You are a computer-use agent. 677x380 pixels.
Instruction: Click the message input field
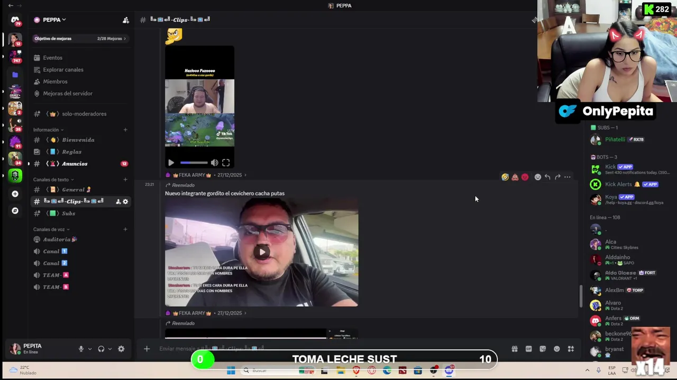click(331, 349)
